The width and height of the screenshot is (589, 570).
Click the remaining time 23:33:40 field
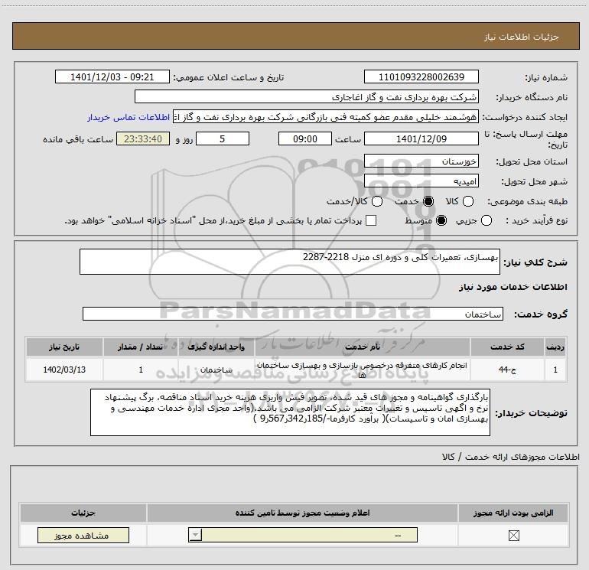pyautogui.click(x=143, y=138)
